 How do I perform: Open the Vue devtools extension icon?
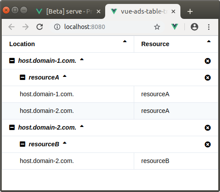(175, 27)
